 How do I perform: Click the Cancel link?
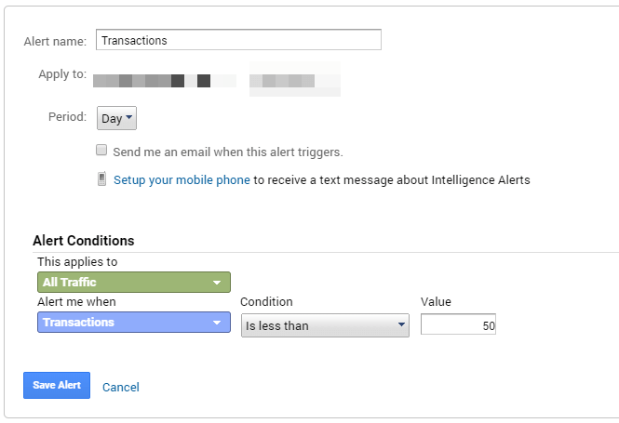click(x=121, y=387)
